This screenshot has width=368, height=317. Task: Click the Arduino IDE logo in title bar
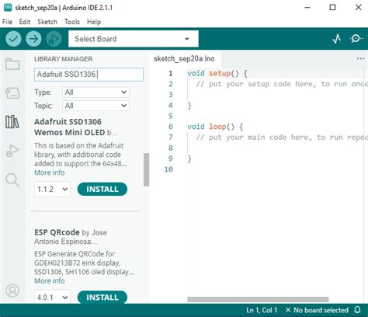pyautogui.click(x=8, y=8)
